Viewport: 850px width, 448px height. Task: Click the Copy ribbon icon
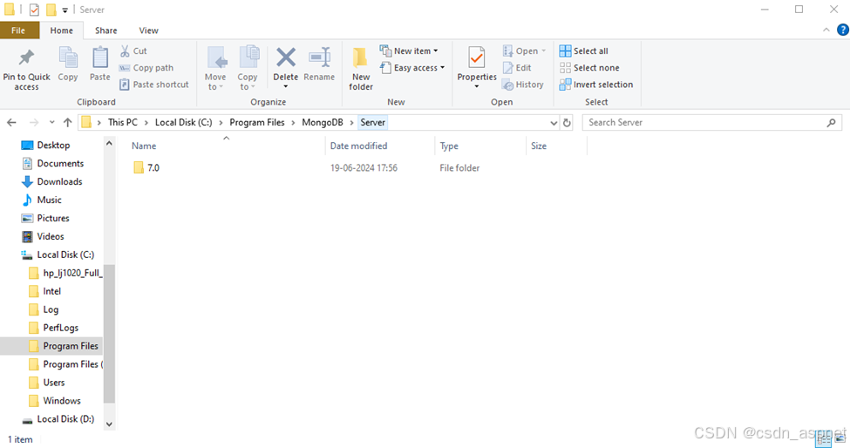[x=68, y=58]
